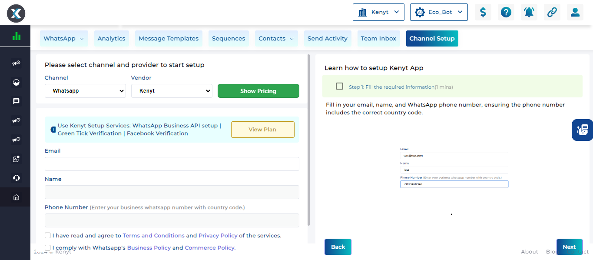Expand the Contacts menu dropdown
The image size is (593, 260).
click(276, 38)
